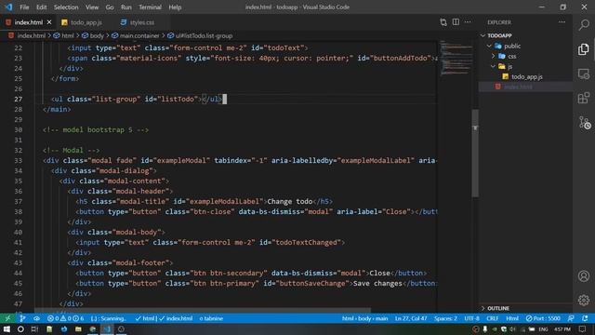Open the editor More Actions ellipsis
The width and height of the screenshot is (595, 335).
[468, 22]
